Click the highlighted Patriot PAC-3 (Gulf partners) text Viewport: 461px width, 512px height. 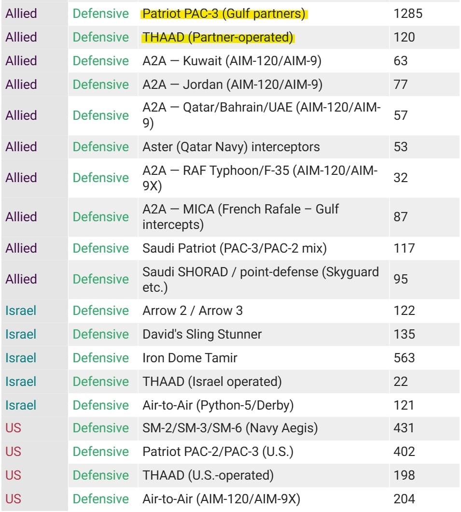click(x=224, y=14)
